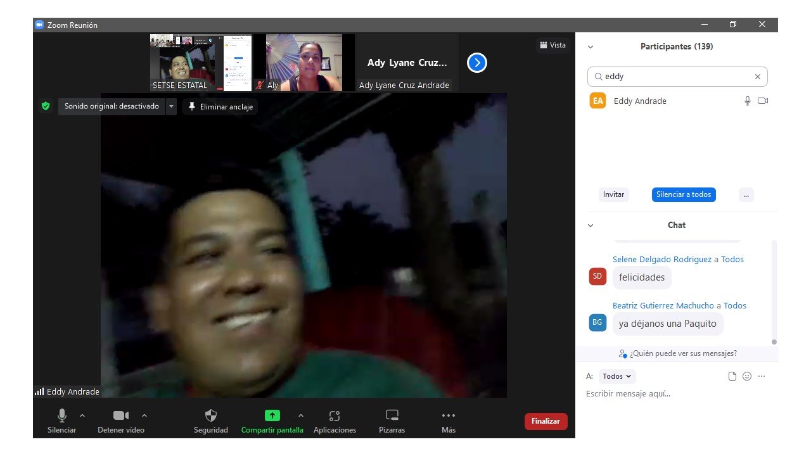Image resolution: width=811 pixels, height=456 pixels.
Task: Expand share options arrow next to Compartir pantalla
Action: point(301,415)
